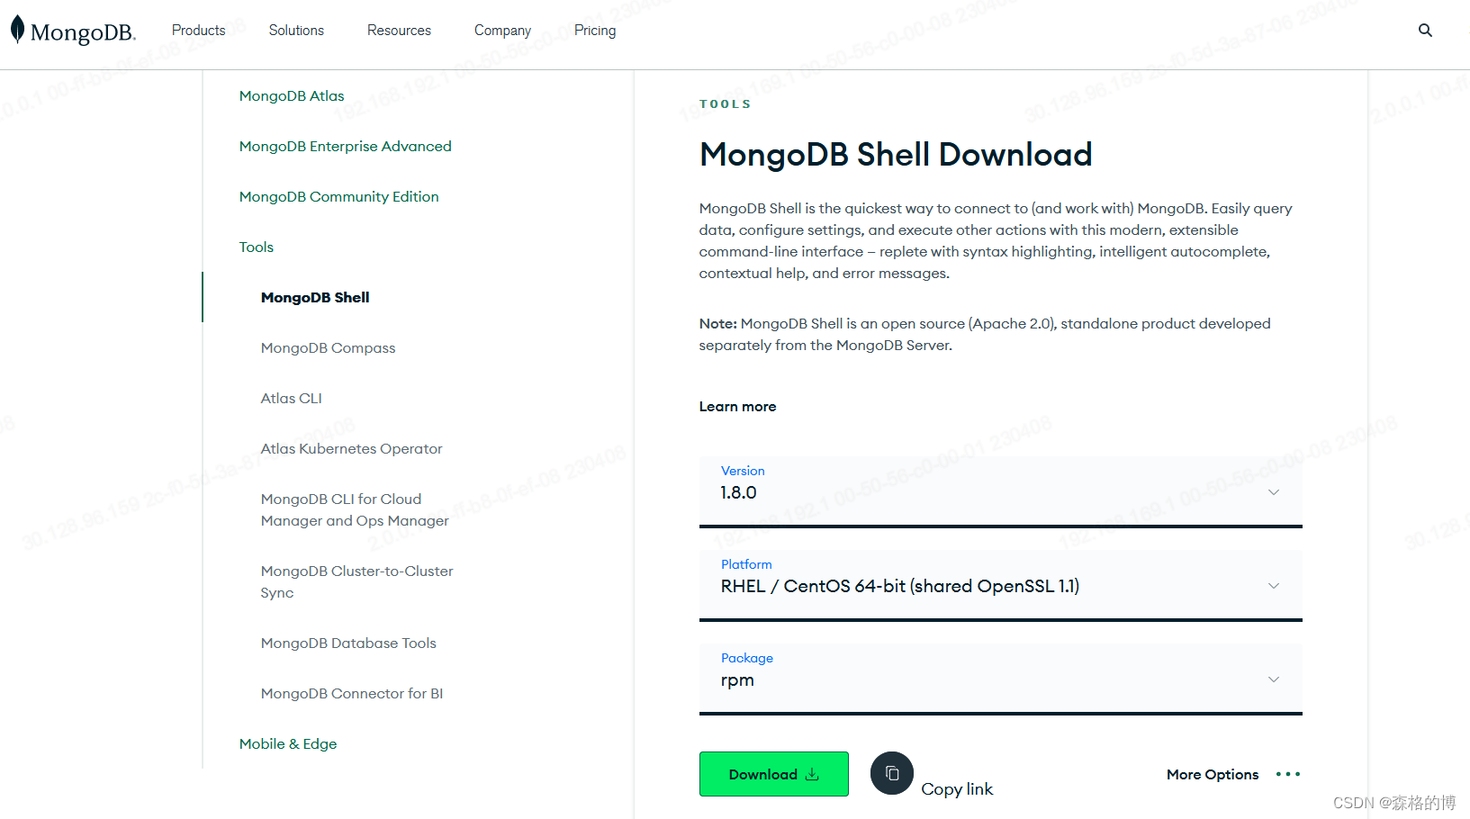Screen dimensions: 1470x819
Task: Open the Mobile & Edge section
Action: click(288, 743)
